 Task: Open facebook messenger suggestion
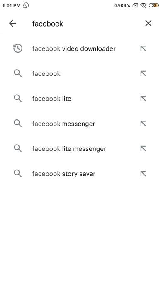pos(80,124)
